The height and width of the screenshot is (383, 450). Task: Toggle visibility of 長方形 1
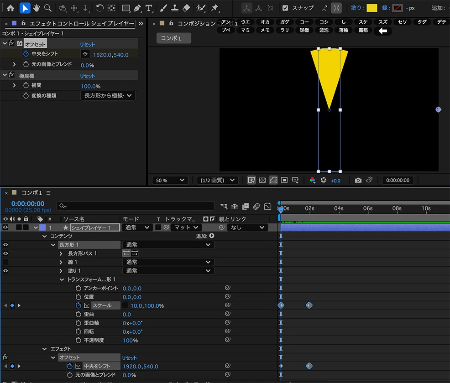5,245
